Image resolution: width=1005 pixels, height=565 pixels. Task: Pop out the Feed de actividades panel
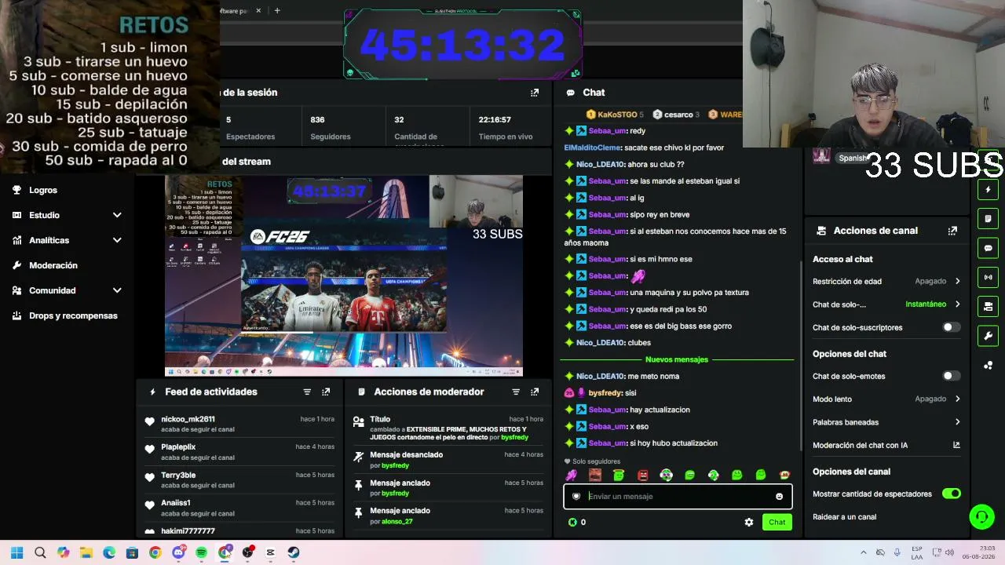(x=326, y=392)
